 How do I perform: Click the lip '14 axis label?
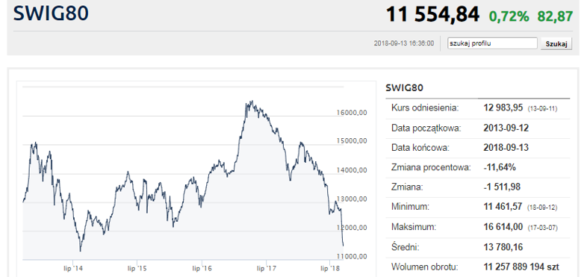pyautogui.click(x=72, y=268)
